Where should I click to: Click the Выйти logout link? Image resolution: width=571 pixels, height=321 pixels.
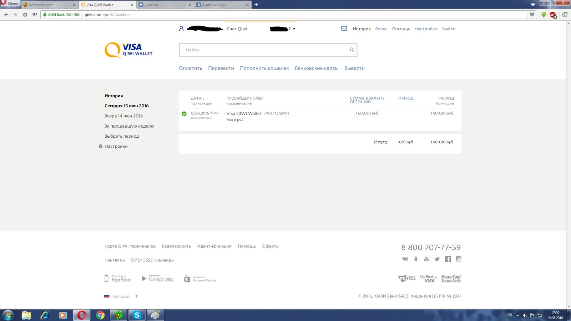pyautogui.click(x=449, y=29)
